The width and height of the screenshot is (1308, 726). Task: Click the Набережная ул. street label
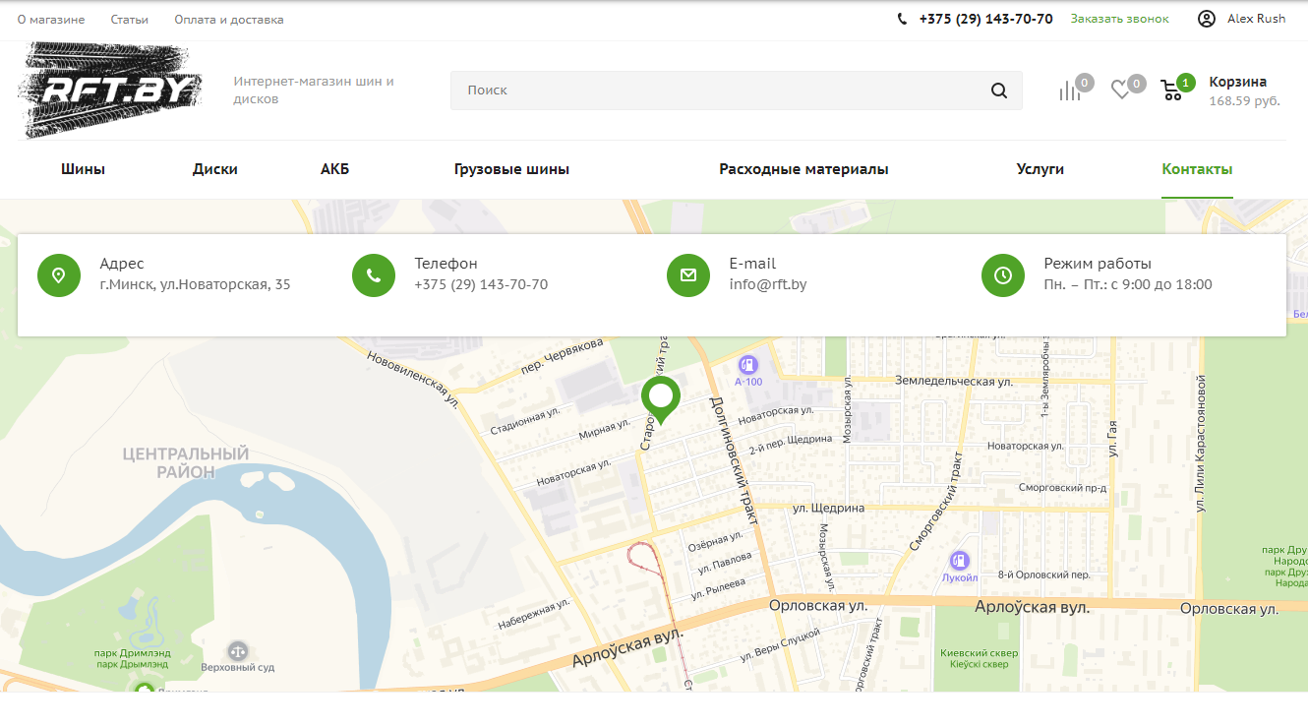(x=534, y=614)
